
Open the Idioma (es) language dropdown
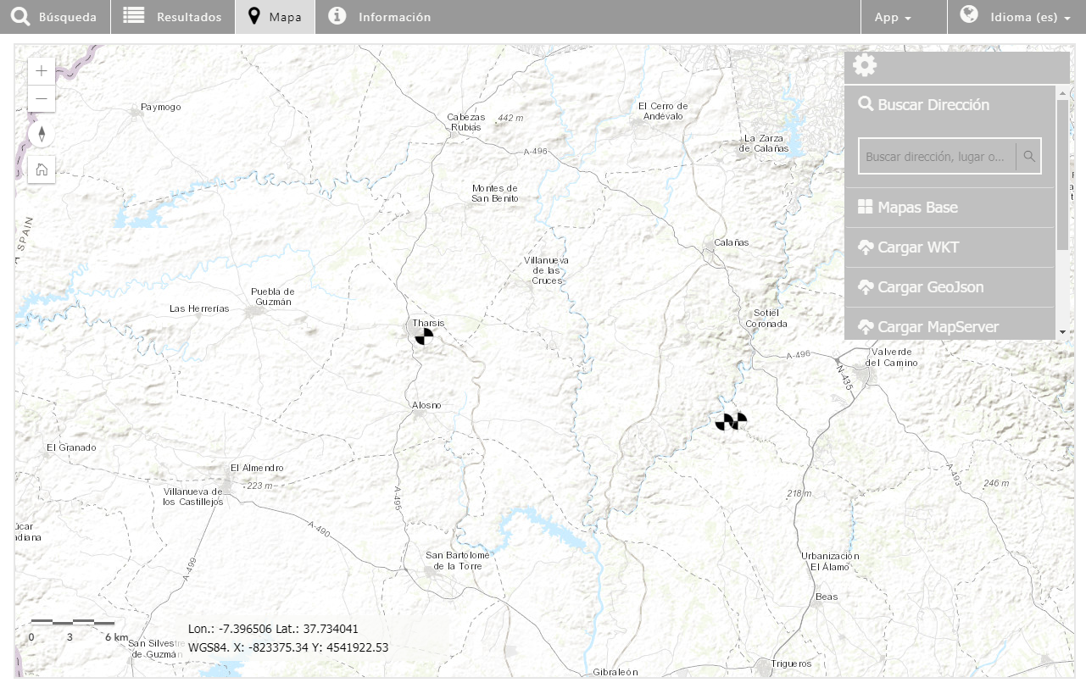coord(1016,17)
